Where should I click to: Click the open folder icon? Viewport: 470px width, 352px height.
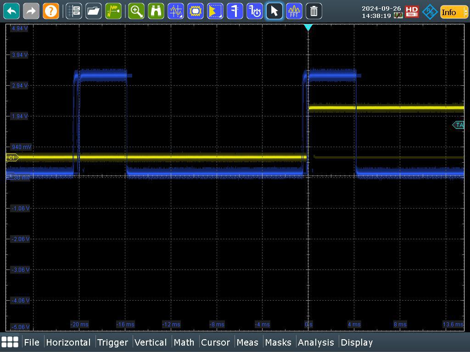tap(94, 11)
